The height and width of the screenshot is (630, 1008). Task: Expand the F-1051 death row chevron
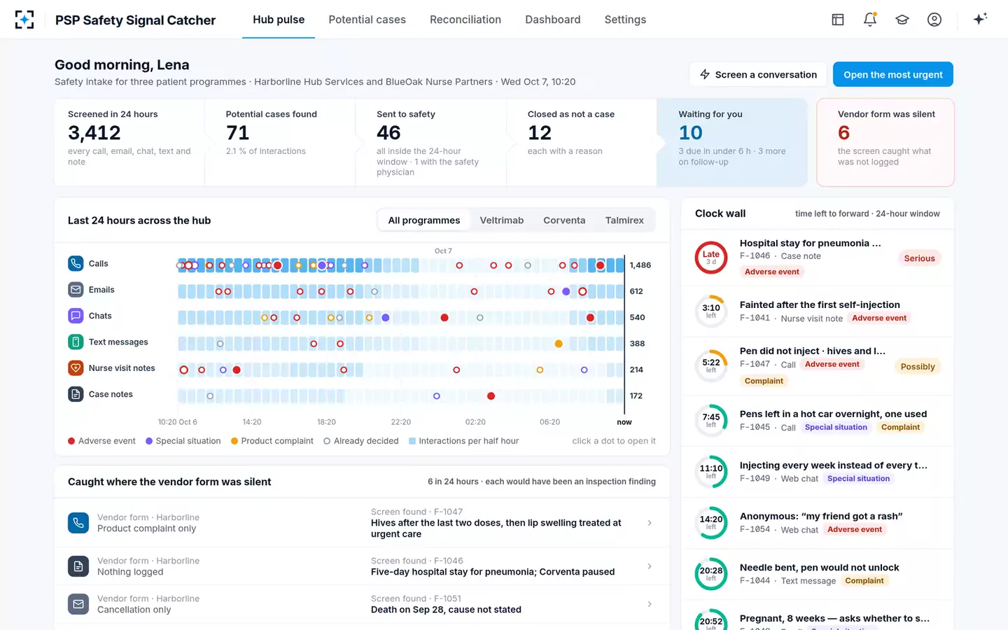click(x=650, y=604)
